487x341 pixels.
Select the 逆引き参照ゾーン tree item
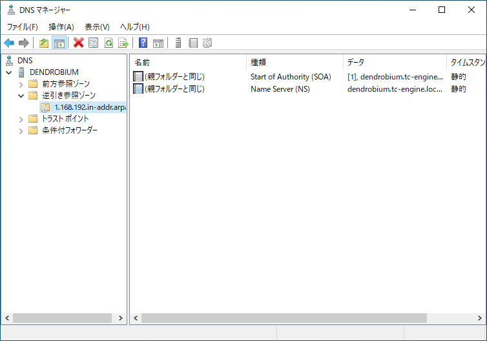coord(68,96)
